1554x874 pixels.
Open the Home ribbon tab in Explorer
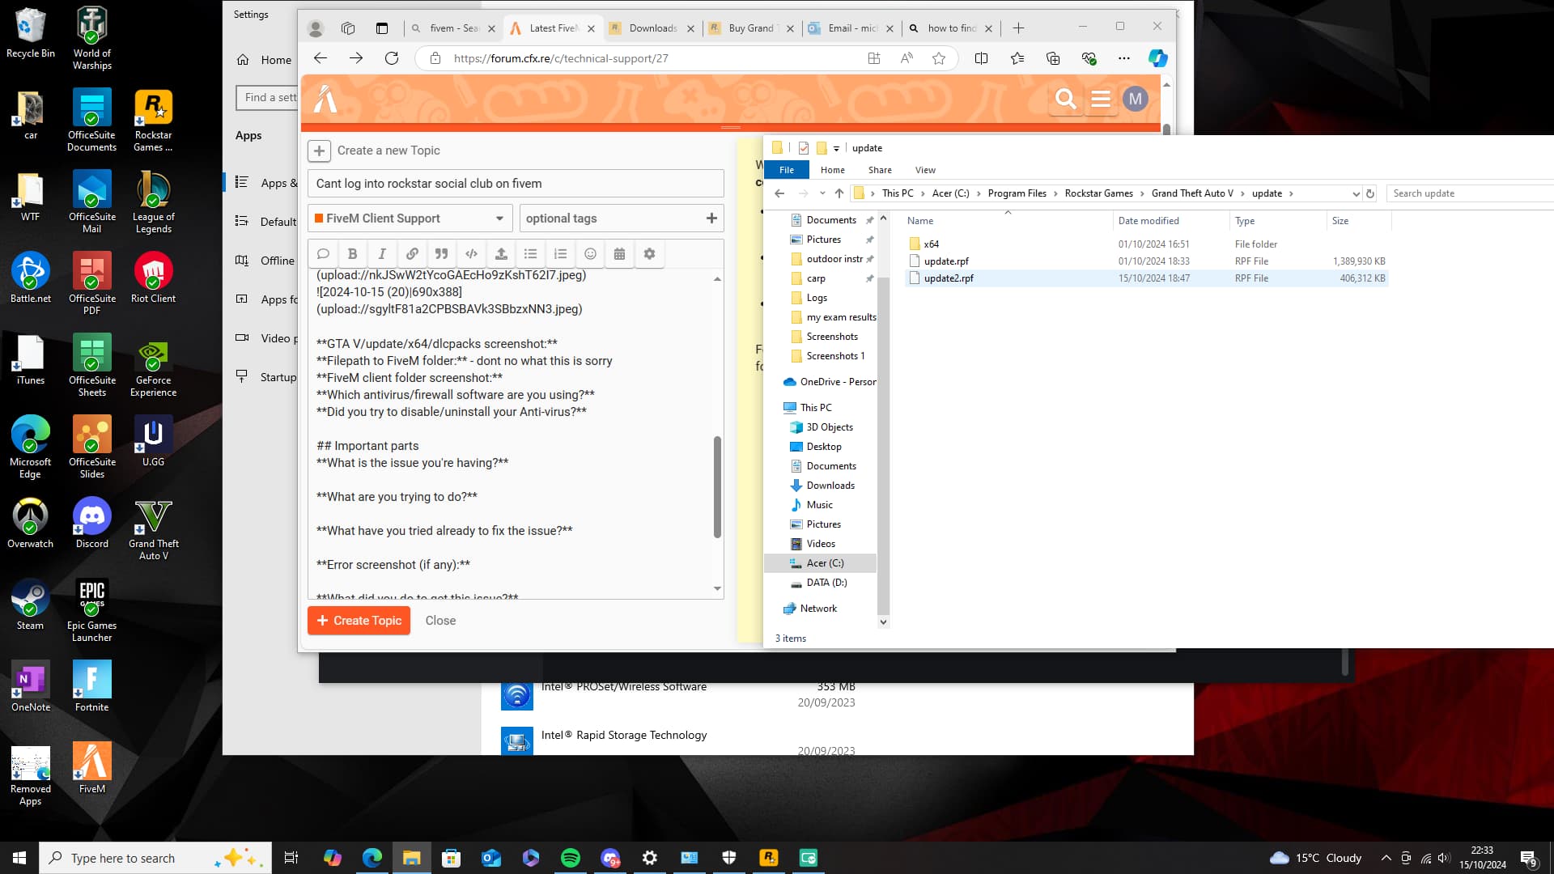(x=832, y=170)
